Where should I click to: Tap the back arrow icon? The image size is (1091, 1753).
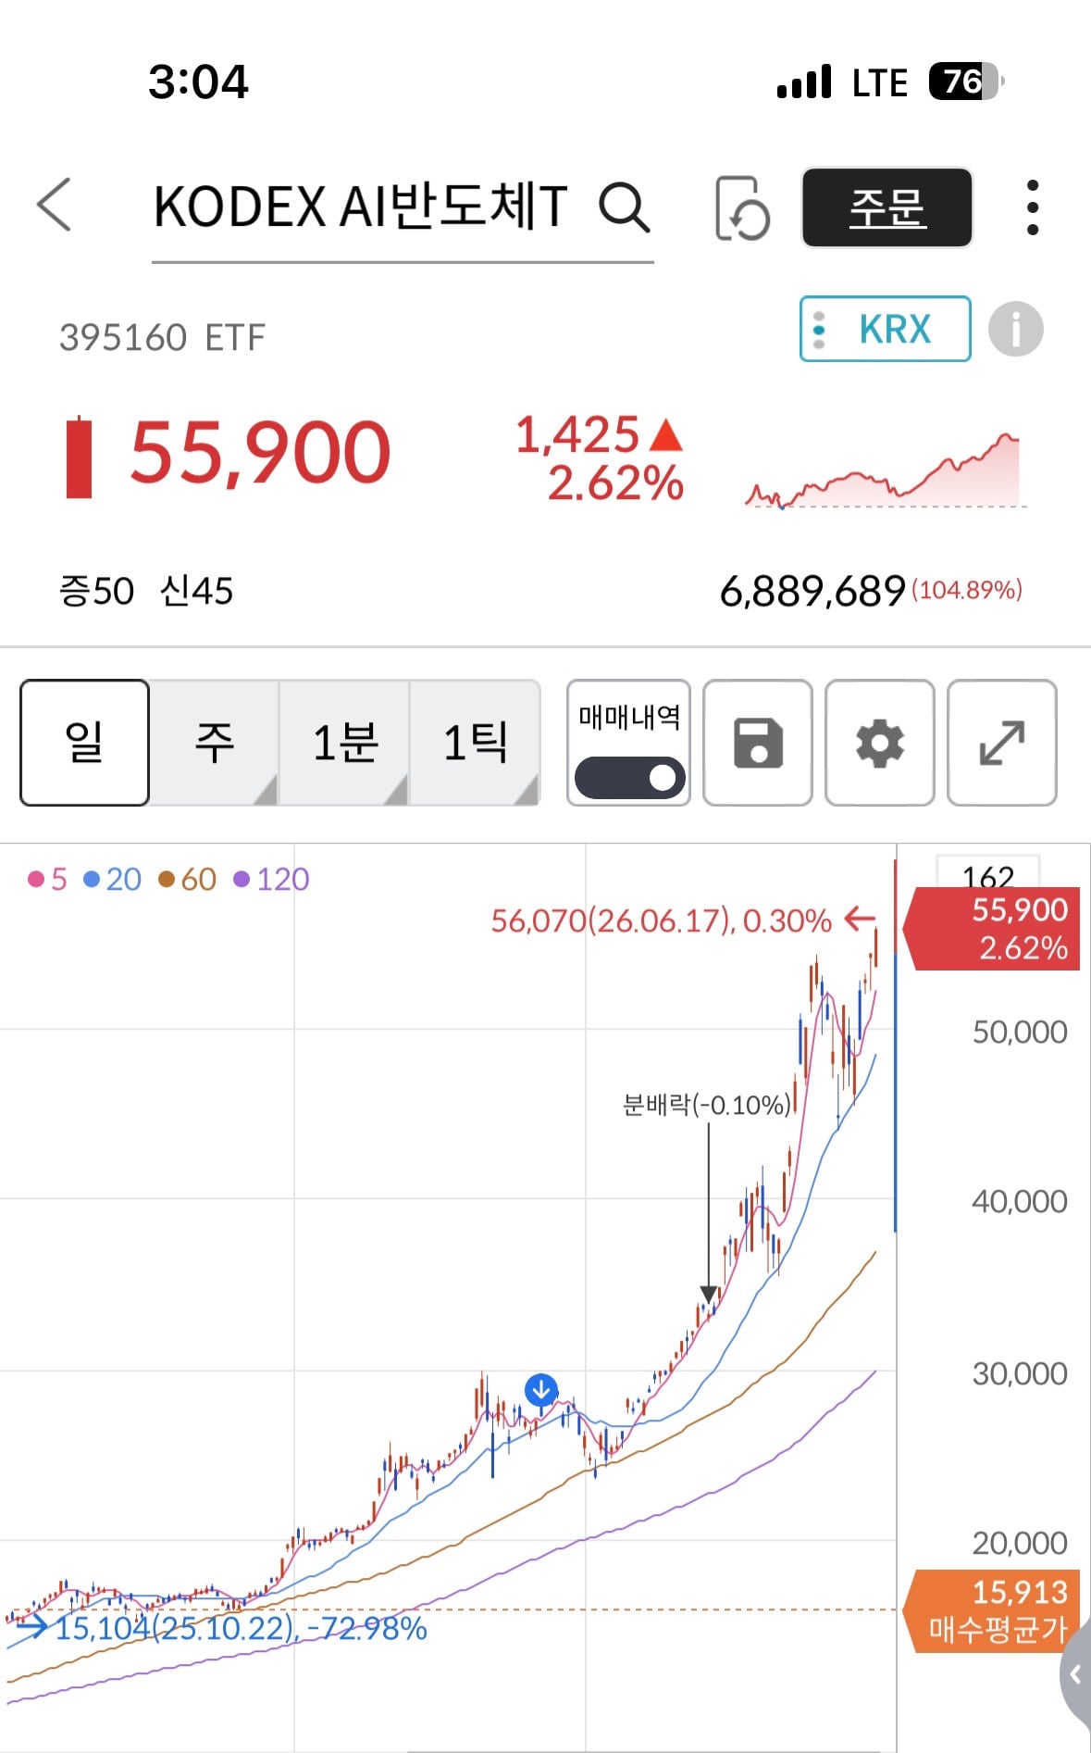54,205
